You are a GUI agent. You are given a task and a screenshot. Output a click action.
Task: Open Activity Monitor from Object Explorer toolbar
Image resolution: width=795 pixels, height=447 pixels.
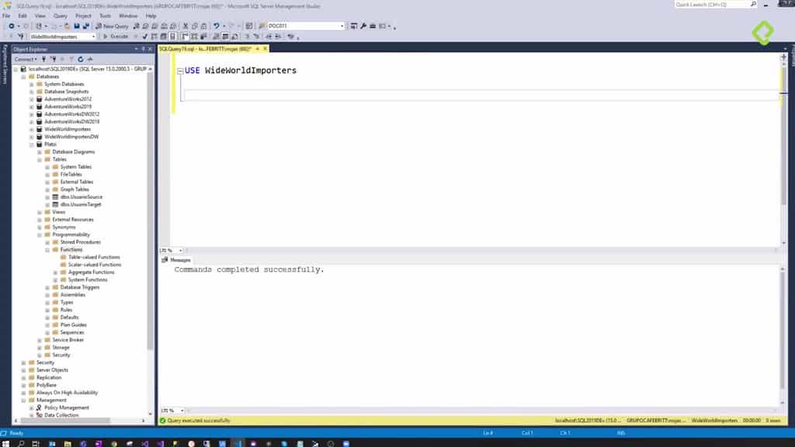pyautogui.click(x=90, y=59)
